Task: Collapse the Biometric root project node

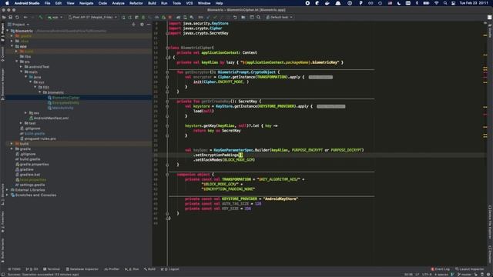Action: click(8, 31)
